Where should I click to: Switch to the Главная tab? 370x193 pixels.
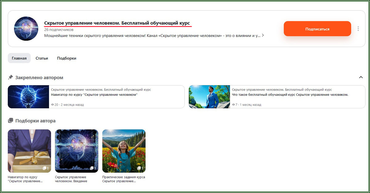(x=19, y=58)
